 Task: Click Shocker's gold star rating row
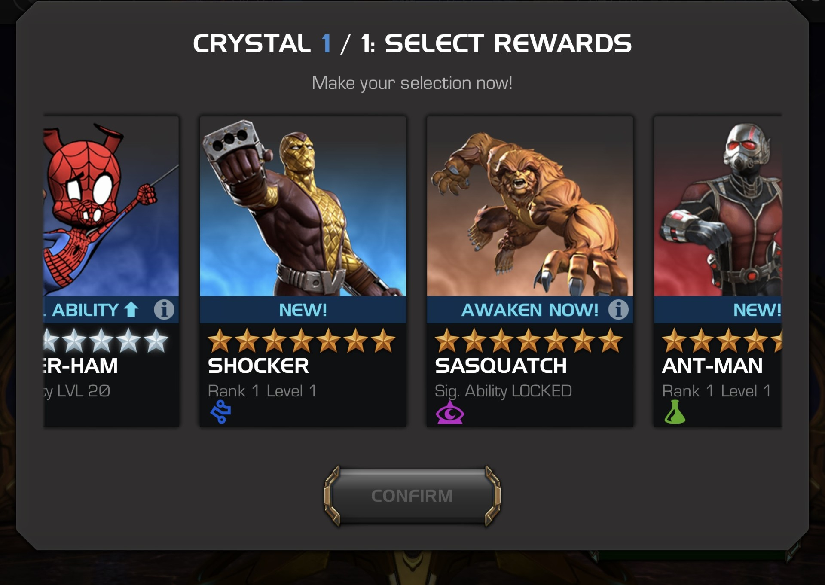coord(302,341)
